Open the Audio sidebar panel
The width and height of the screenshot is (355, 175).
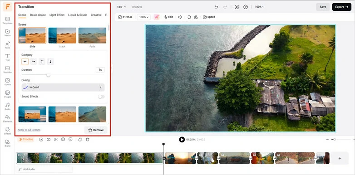(x=7, y=106)
